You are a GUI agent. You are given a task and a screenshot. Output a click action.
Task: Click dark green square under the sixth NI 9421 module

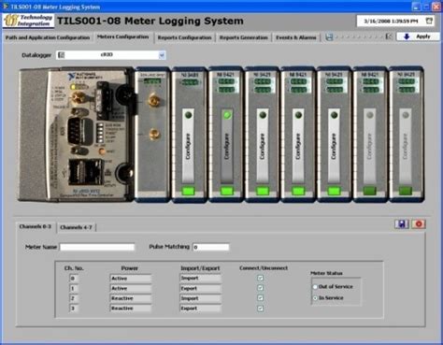370,191
